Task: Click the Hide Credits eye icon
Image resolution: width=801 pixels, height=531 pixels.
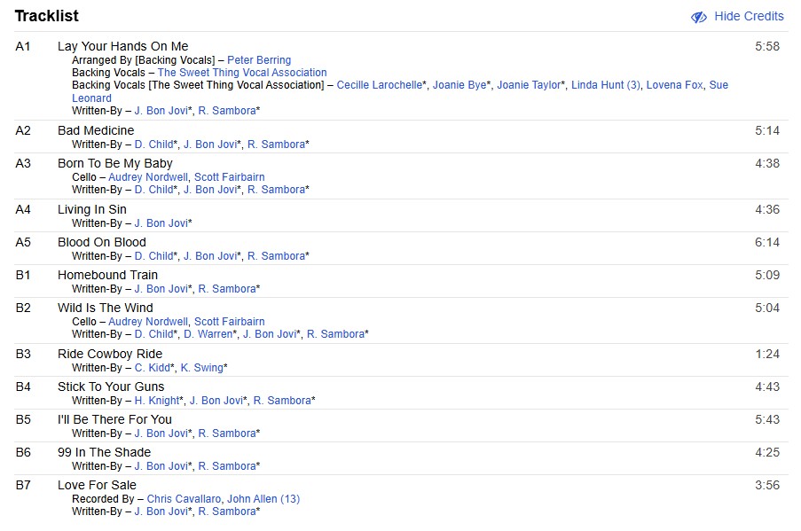Action: point(698,17)
